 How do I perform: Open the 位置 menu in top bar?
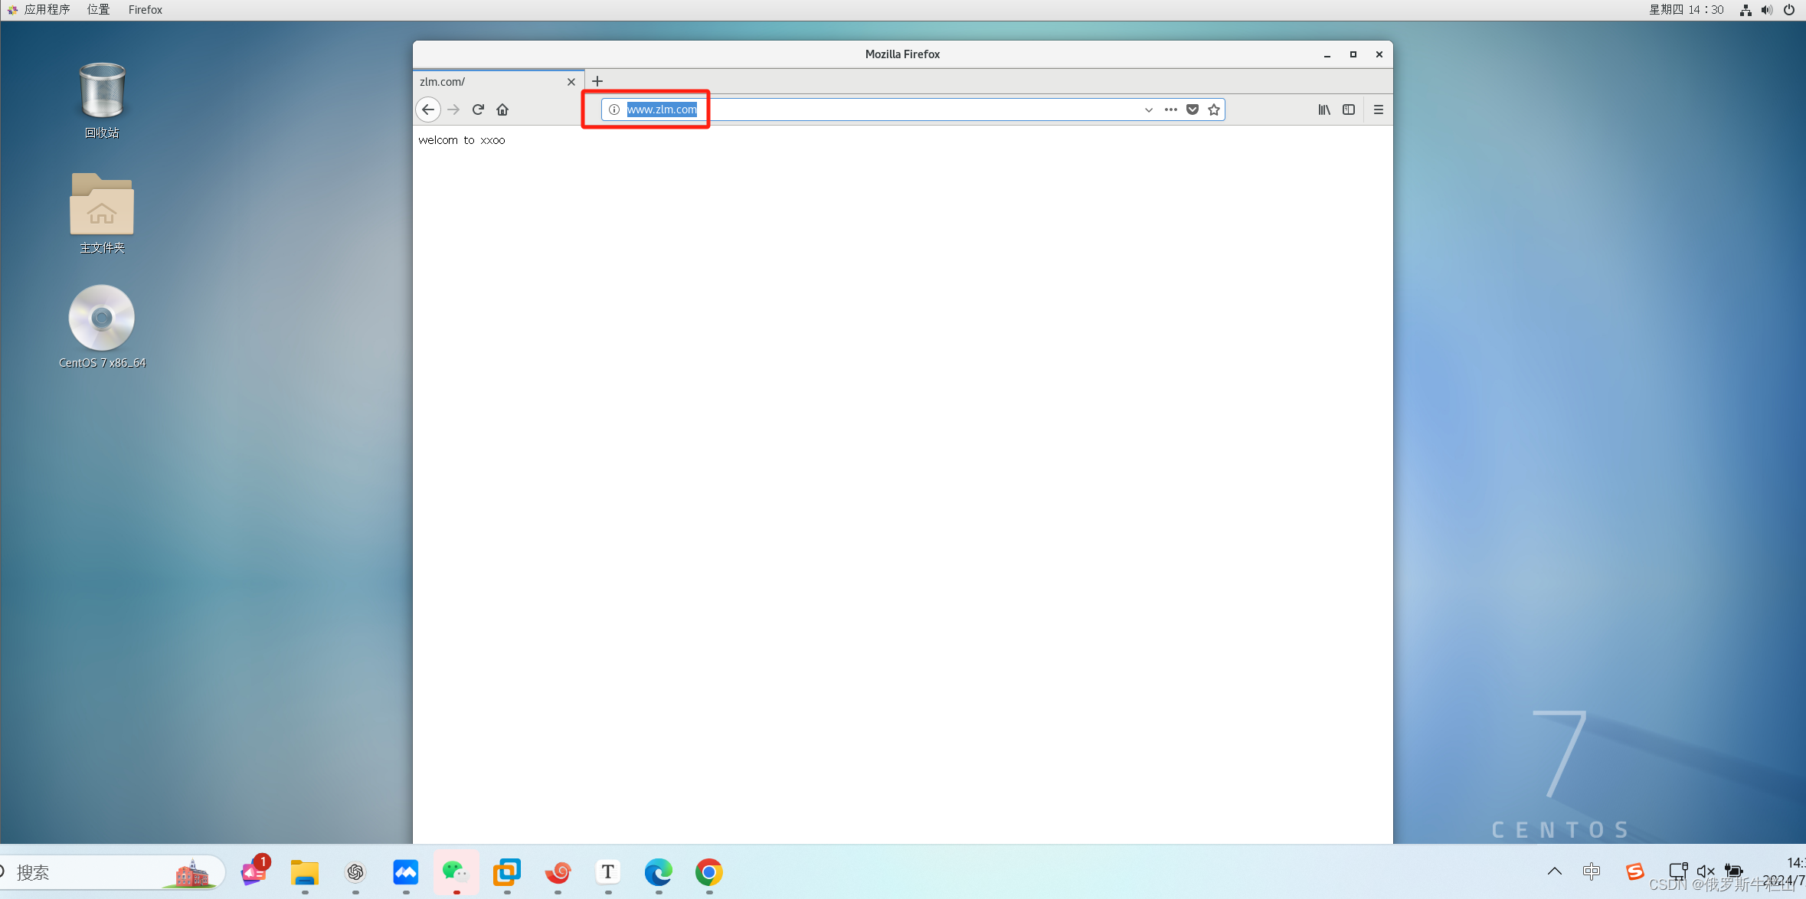[98, 9]
